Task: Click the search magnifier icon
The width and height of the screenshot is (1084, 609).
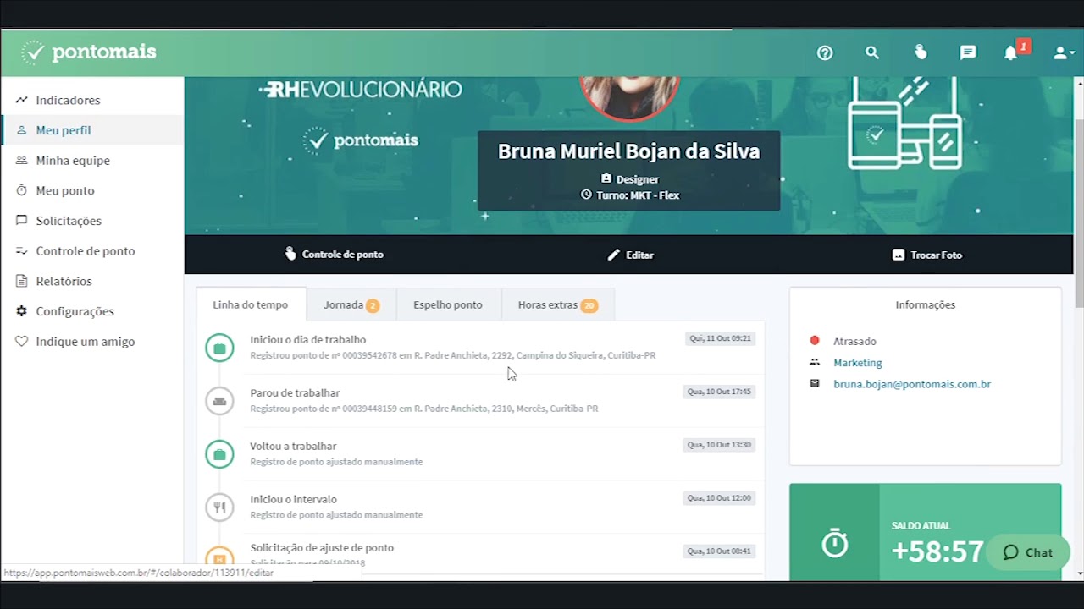Action: (872, 52)
